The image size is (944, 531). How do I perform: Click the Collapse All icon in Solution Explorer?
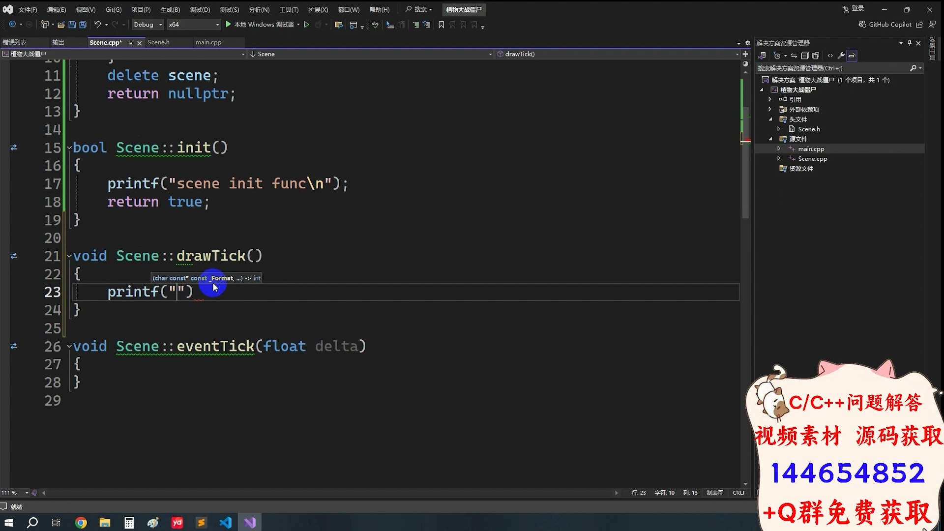(804, 56)
